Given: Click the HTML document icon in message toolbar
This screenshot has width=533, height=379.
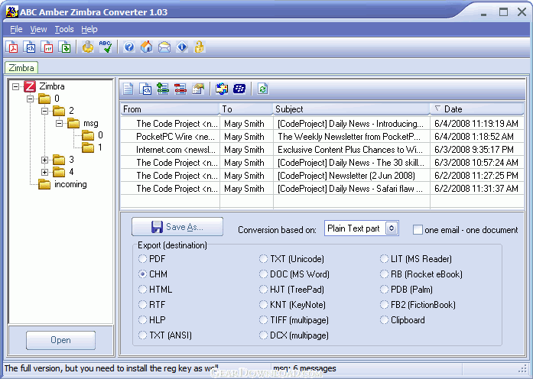Looking at the screenshot, I should coord(145,89).
